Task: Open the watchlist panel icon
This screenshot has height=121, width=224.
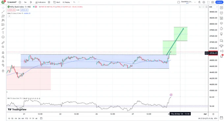Action: [221, 8]
